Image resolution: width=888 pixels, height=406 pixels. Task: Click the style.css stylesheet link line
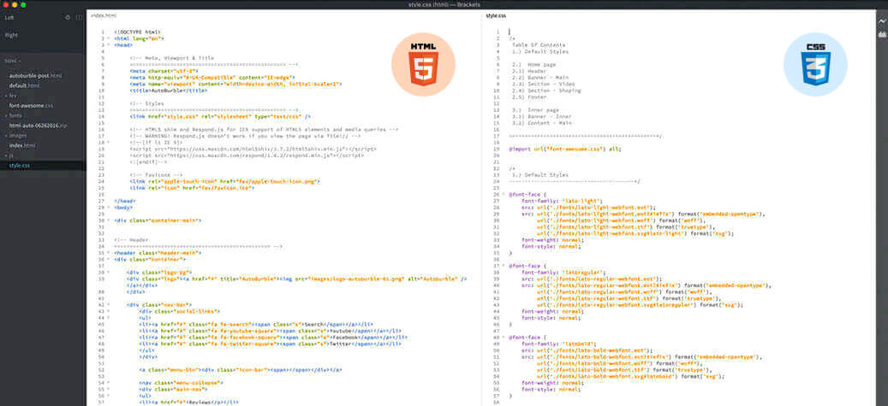coord(220,116)
